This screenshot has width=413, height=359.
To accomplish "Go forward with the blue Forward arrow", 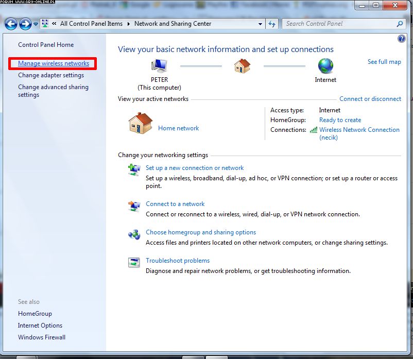I will coord(25,24).
